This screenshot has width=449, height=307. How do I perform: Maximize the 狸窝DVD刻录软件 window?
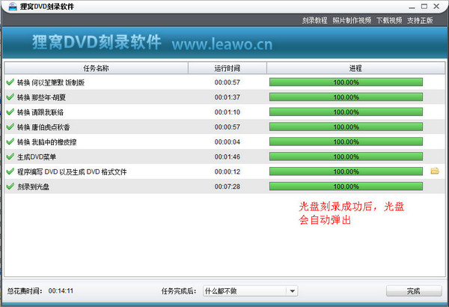click(x=424, y=6)
